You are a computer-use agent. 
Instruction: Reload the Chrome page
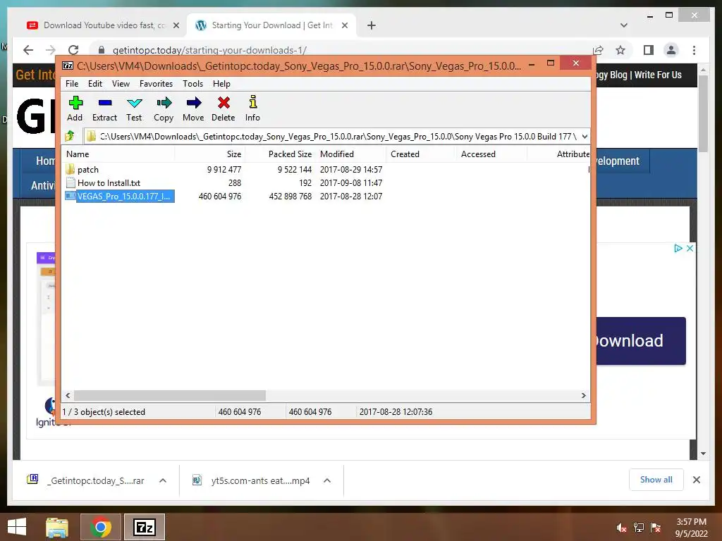pyautogui.click(x=73, y=50)
